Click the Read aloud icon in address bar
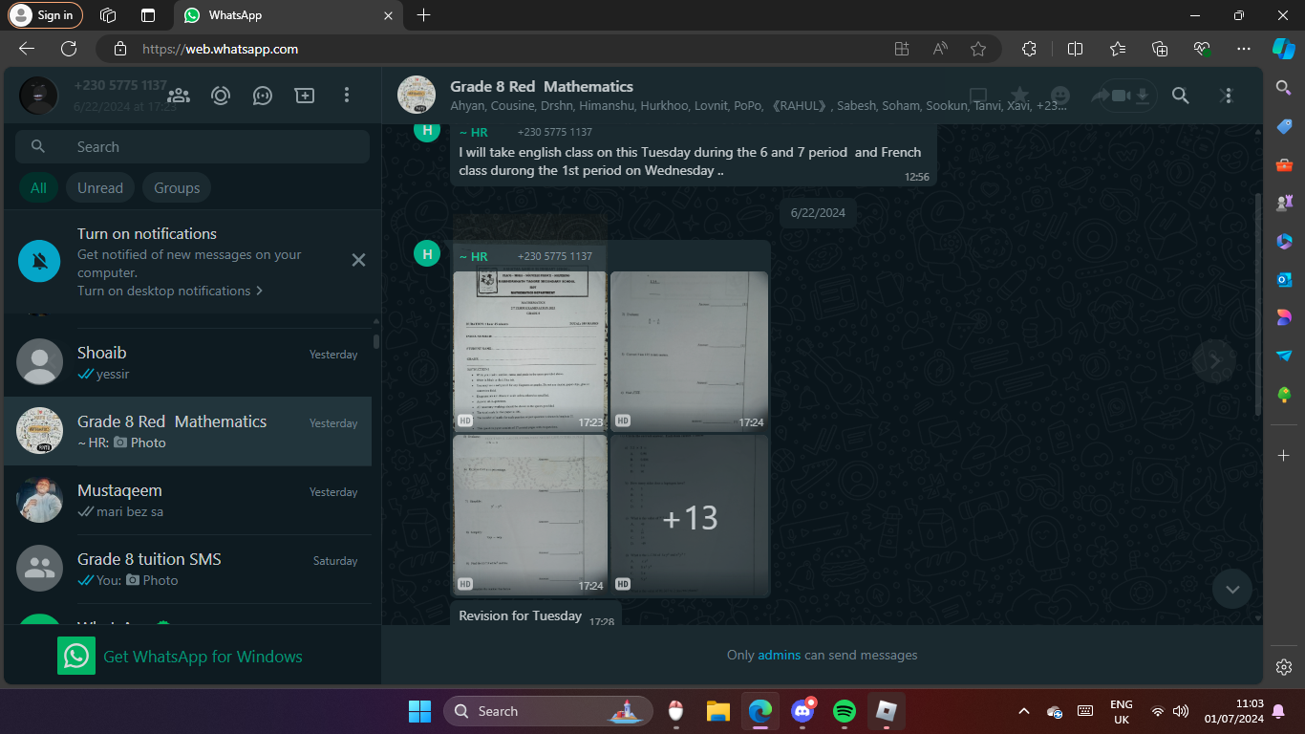The width and height of the screenshot is (1305, 734). click(940, 49)
